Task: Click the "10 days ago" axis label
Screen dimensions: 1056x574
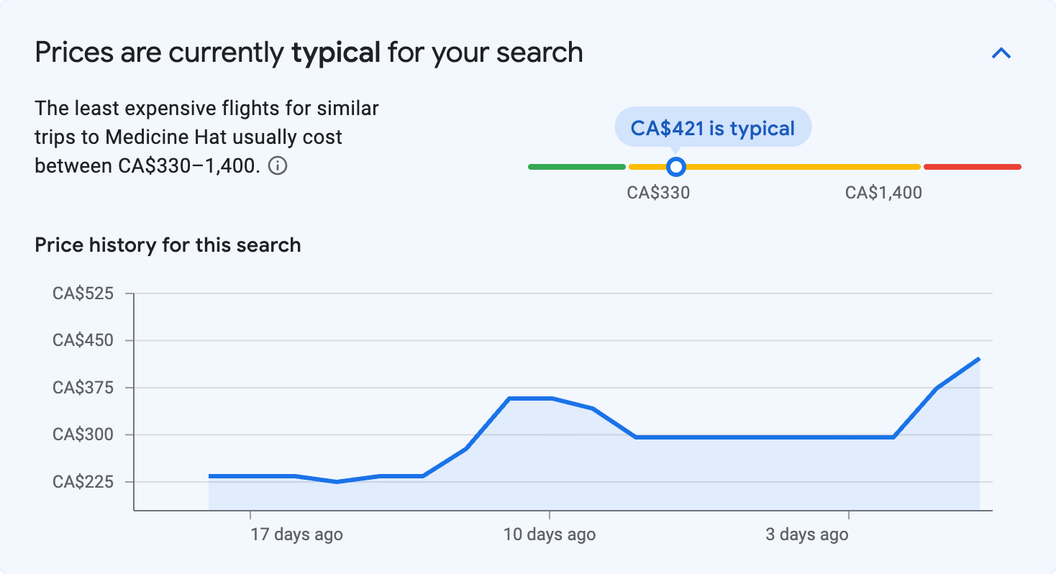Action: [549, 534]
